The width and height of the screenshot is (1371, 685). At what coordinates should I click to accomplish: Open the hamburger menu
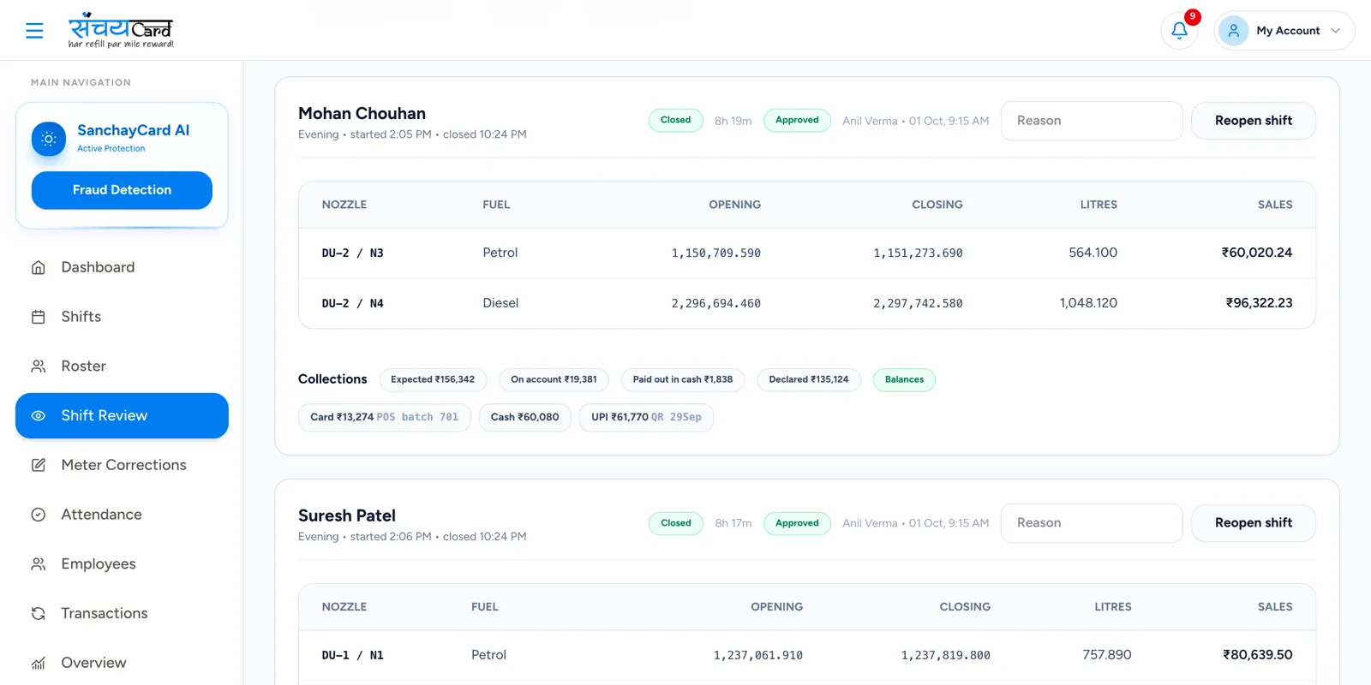point(34,31)
